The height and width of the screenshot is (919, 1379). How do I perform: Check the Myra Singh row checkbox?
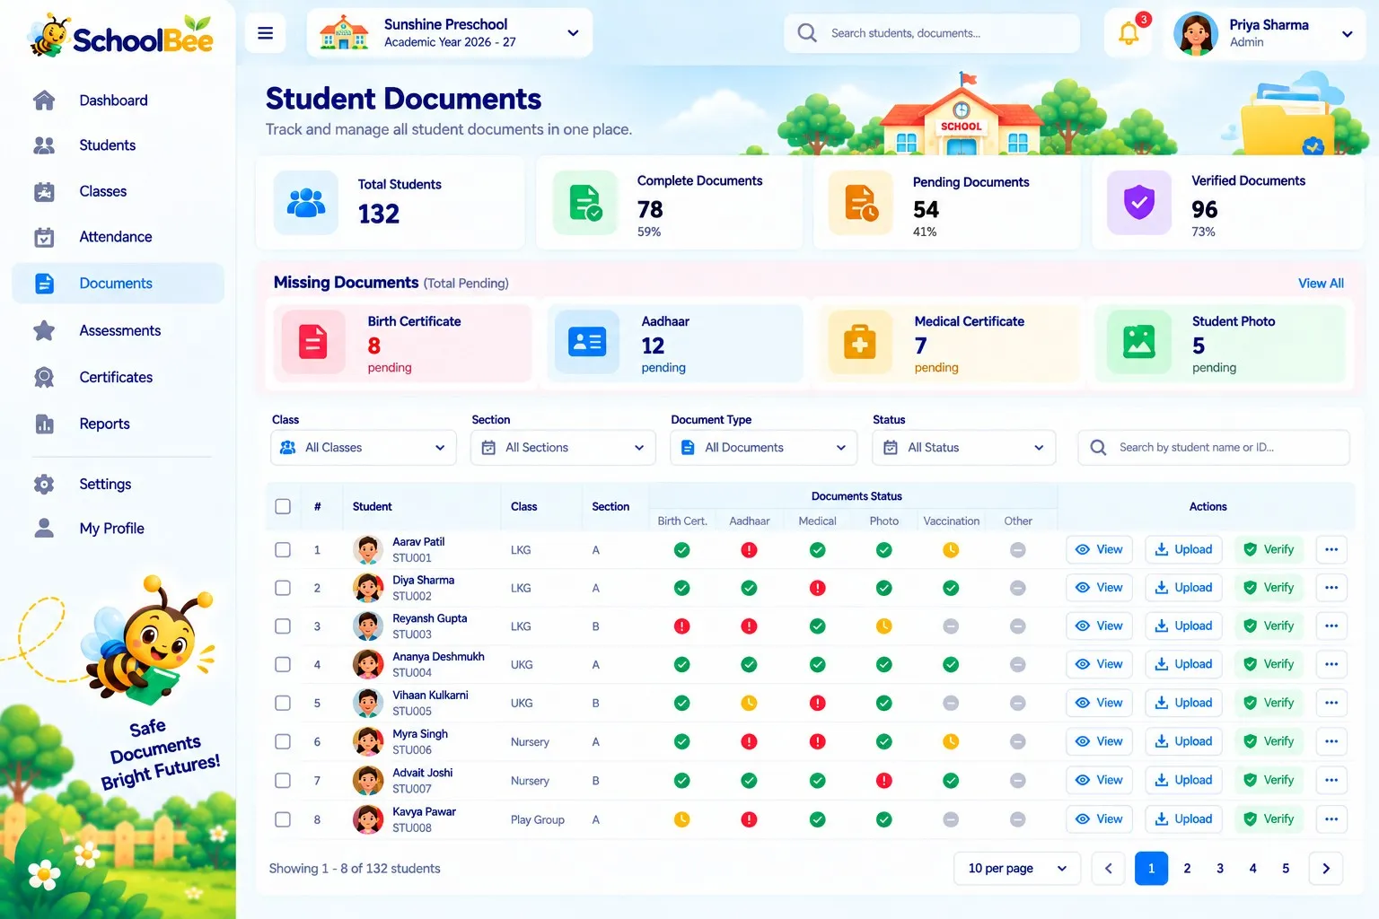283,741
